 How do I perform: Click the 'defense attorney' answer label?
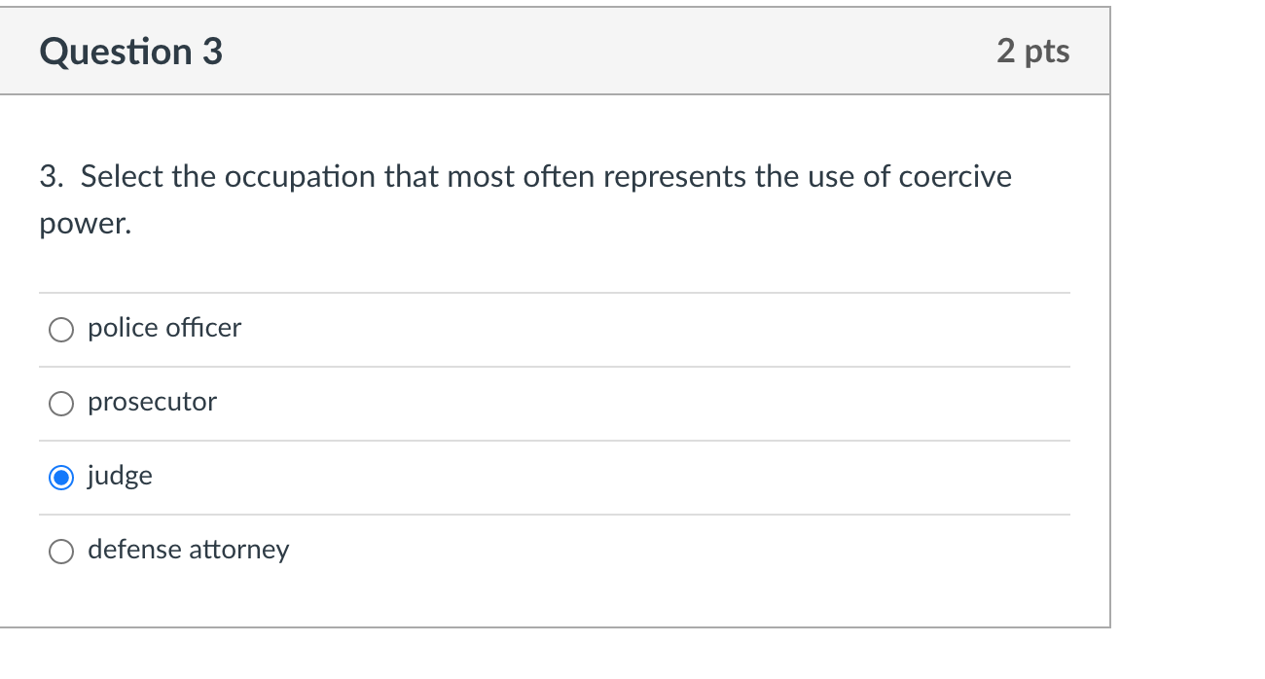pyautogui.click(x=188, y=550)
